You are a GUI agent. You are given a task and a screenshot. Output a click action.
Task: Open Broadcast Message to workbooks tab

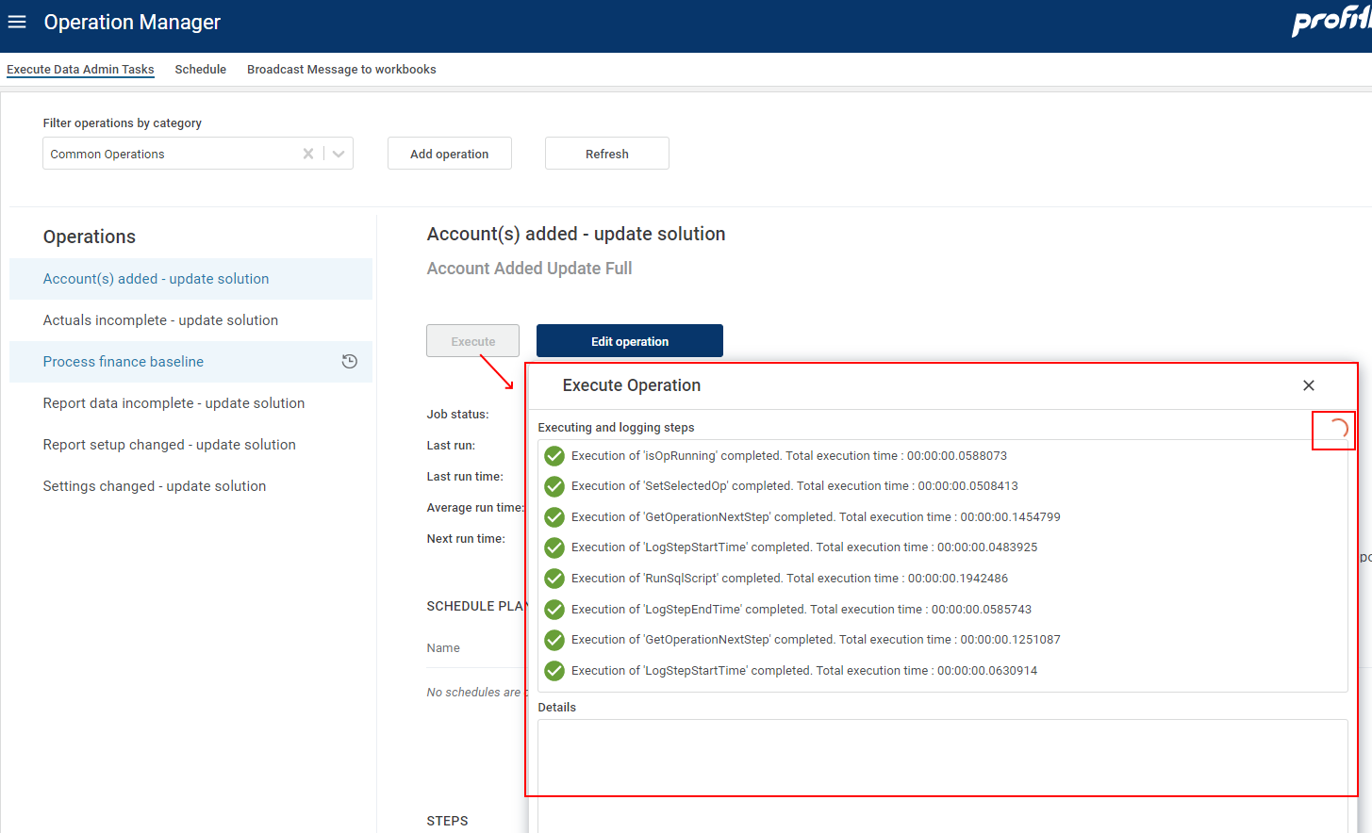coord(341,70)
